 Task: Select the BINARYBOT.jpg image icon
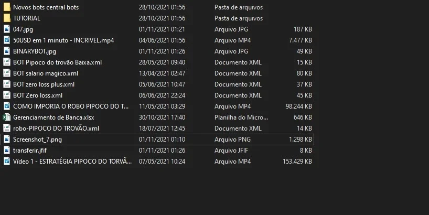pos(7,51)
